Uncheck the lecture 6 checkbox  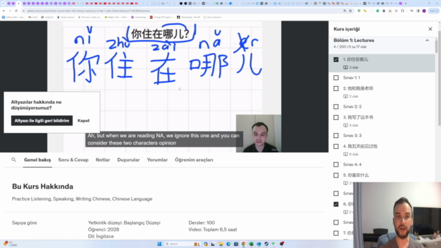[336, 205]
